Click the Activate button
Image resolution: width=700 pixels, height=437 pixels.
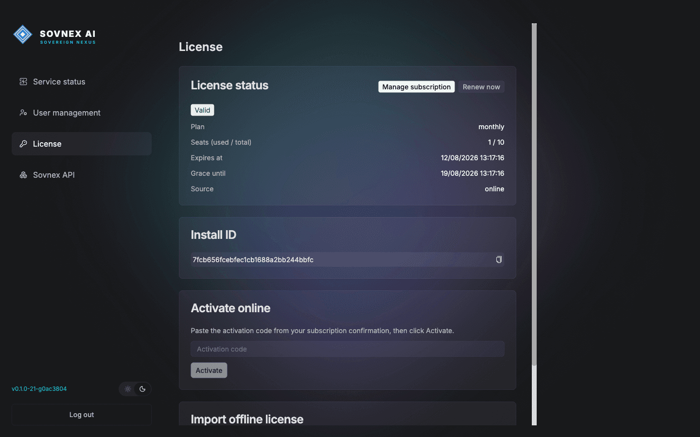click(x=209, y=370)
